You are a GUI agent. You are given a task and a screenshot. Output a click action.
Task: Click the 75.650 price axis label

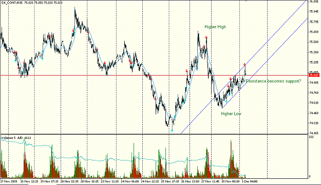click(314, 32)
